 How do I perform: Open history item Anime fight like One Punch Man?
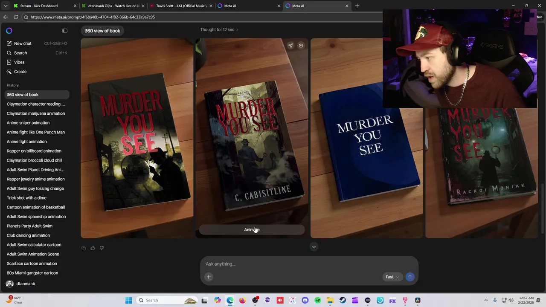click(36, 132)
